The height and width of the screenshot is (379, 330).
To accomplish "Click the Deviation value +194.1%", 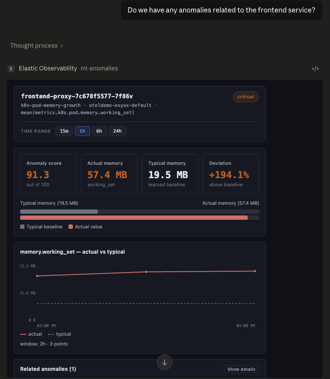I will tap(229, 175).
